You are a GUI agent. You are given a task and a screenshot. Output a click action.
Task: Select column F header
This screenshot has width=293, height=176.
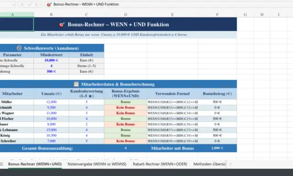[x=217, y=15]
